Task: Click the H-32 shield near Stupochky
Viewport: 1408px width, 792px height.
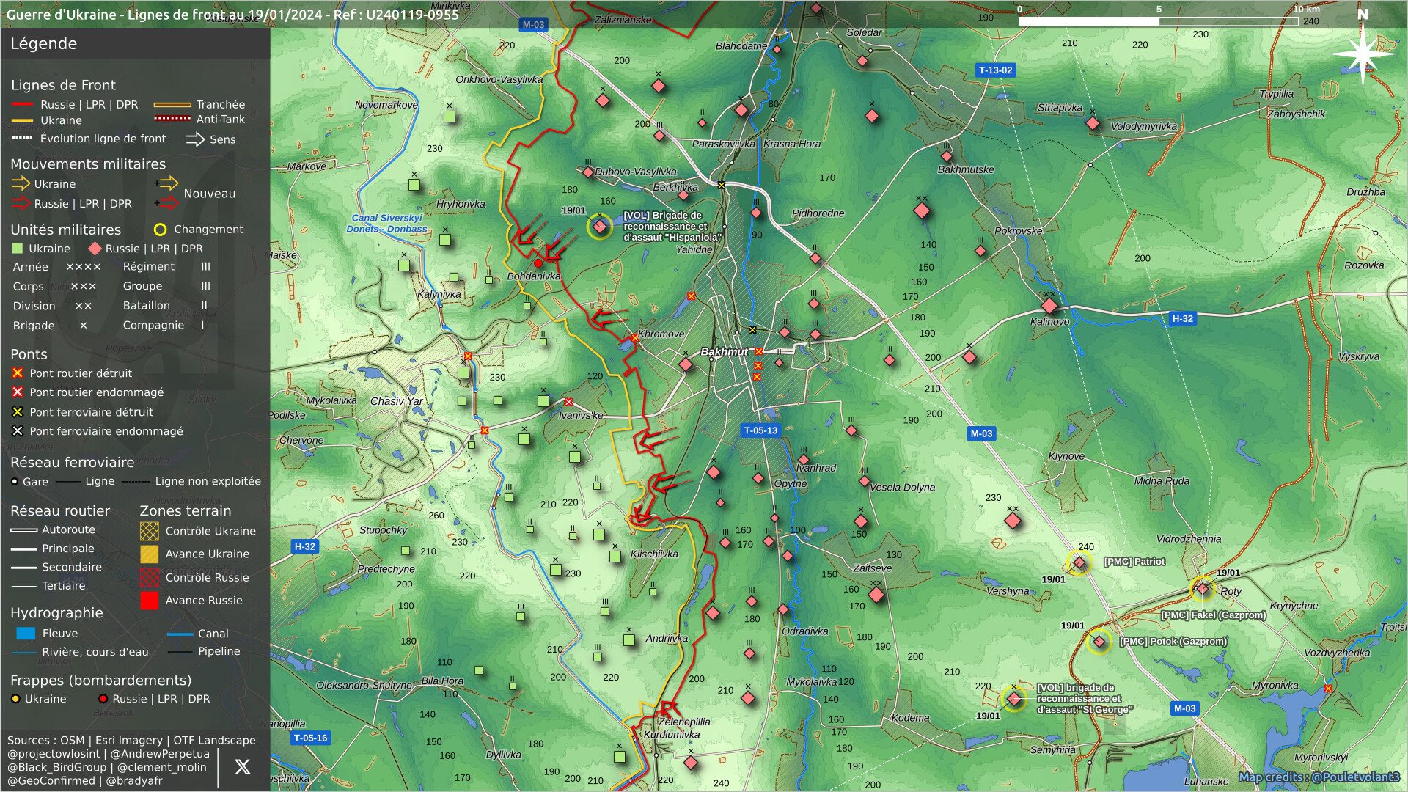Action: click(x=304, y=546)
